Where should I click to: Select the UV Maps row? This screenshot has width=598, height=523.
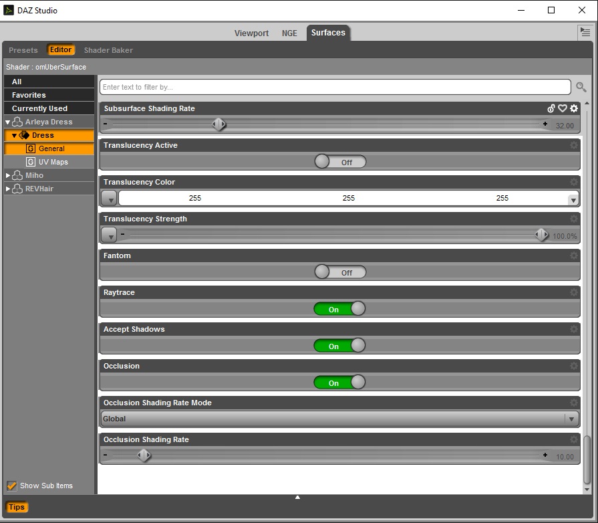(x=49, y=162)
